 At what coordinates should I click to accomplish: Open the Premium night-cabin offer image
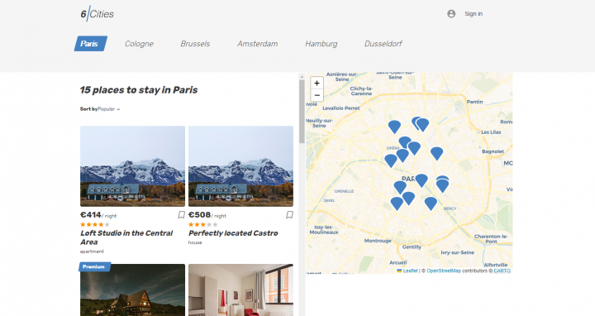(x=132, y=290)
